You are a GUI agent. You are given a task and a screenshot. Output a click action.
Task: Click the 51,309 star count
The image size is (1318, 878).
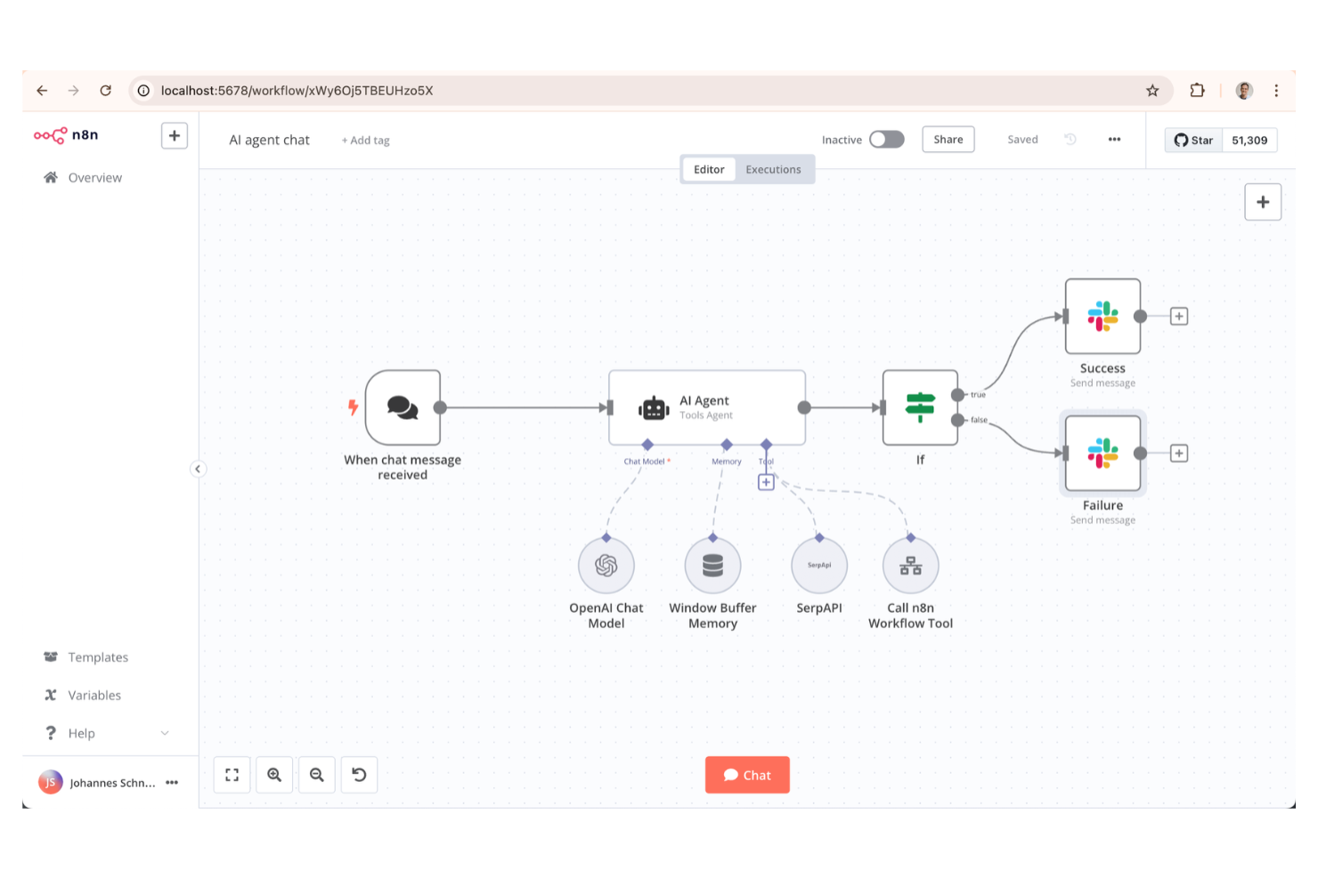point(1249,141)
